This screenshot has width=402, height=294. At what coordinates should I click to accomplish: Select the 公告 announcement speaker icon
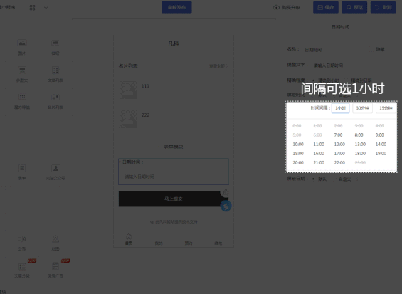22,239
